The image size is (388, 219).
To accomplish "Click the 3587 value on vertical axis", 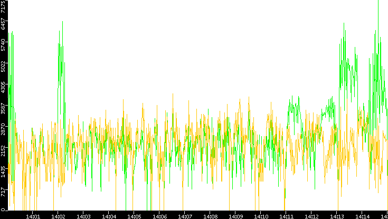I will pos(3,108).
